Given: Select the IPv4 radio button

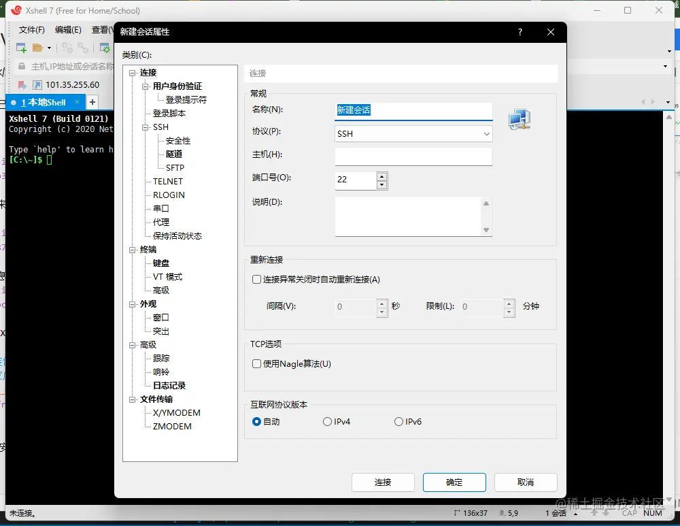Looking at the screenshot, I should point(328,421).
